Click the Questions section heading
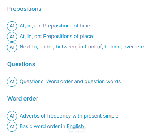This screenshot has height=136, width=154. [21, 64]
